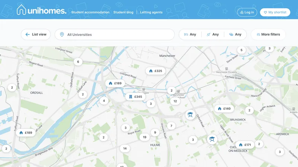Click the unihomes logo

41,10
